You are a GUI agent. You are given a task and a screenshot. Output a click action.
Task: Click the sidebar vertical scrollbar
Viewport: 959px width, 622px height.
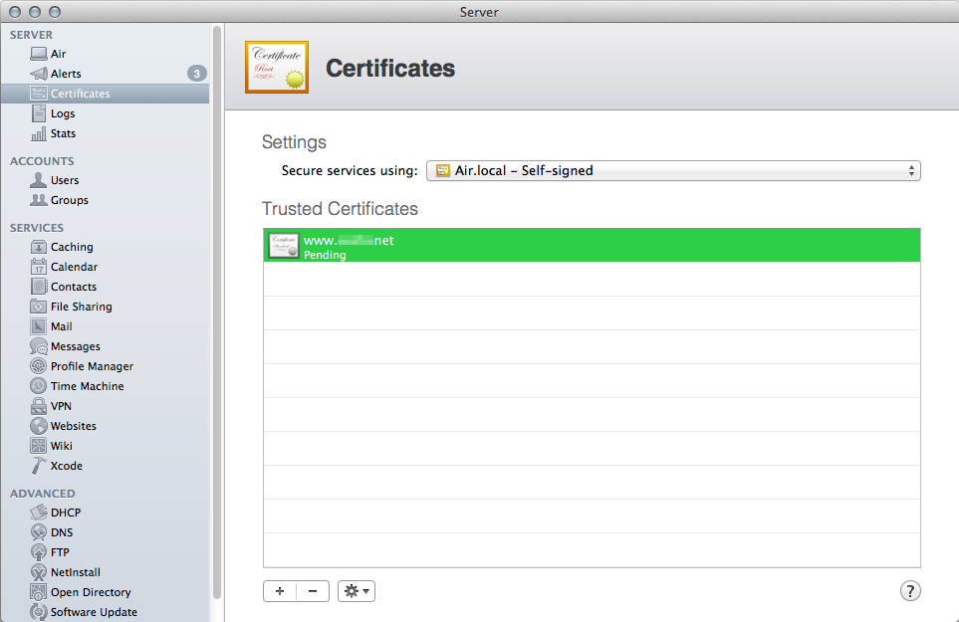tap(217, 299)
